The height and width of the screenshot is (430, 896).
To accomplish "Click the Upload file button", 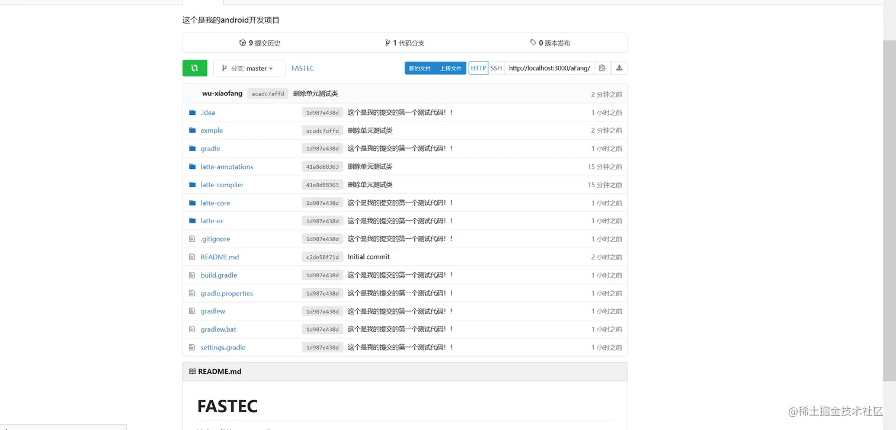I will tap(451, 68).
